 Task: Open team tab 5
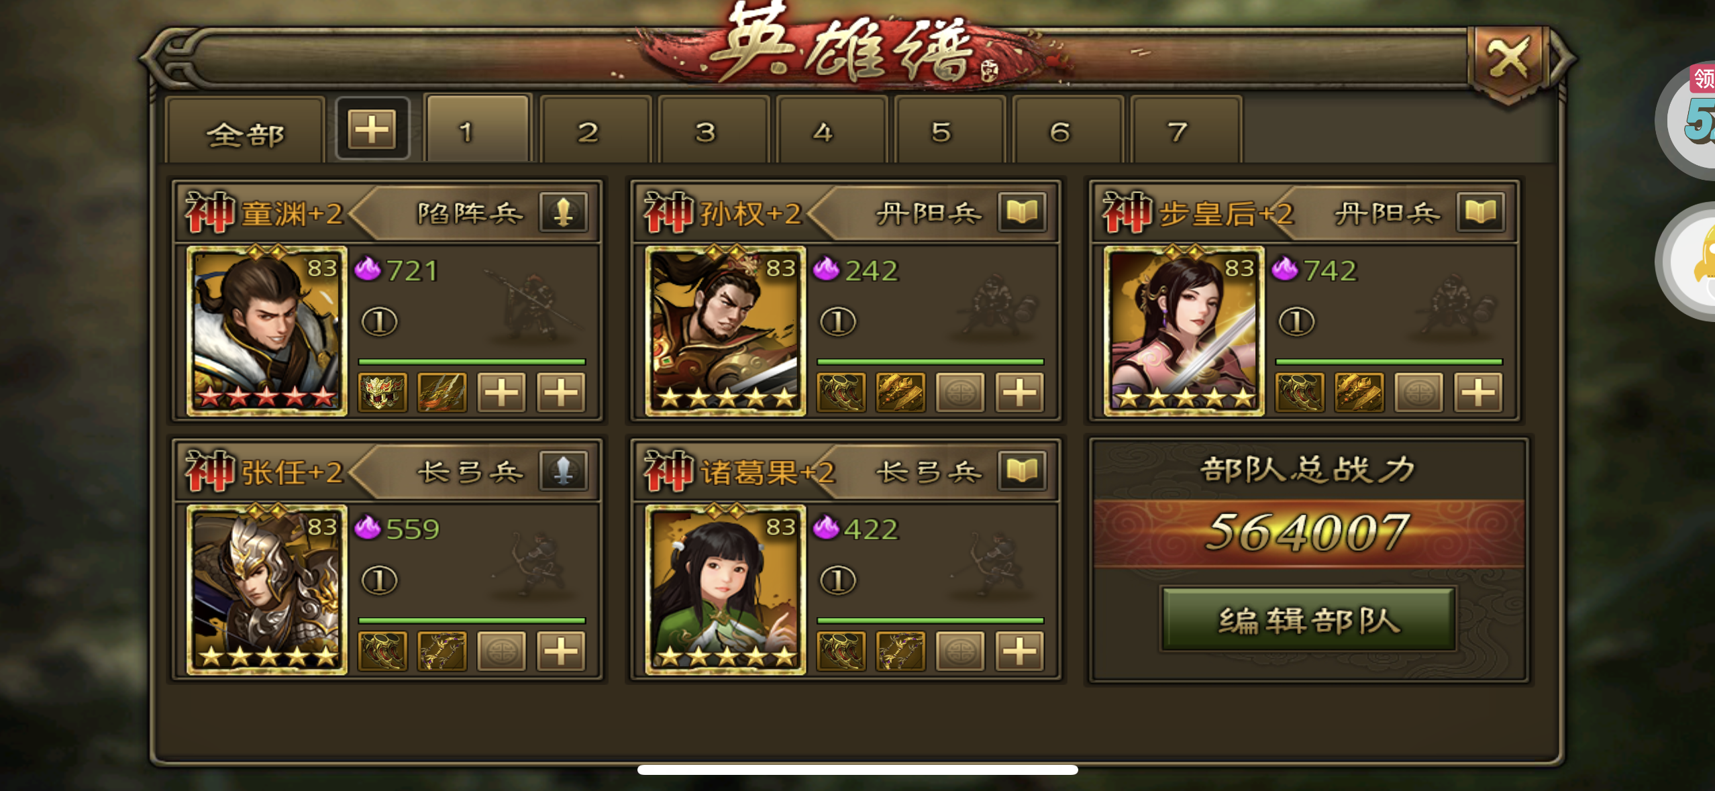coord(941,131)
